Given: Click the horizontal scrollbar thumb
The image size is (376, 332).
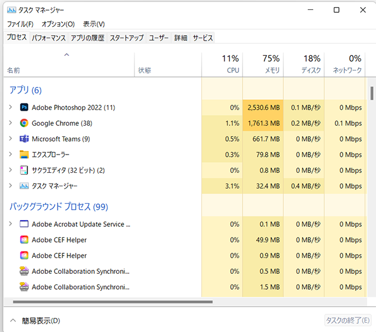Looking at the screenshot, I should 113,302.
